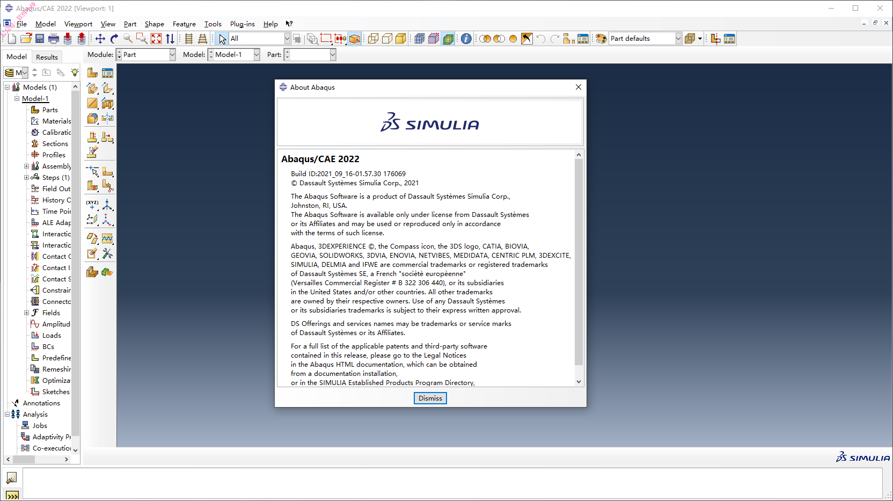Collapse the Models (1) tree node

[7, 88]
